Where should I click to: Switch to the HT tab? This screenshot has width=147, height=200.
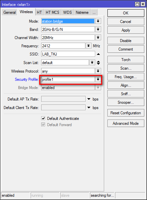coord(39,12)
